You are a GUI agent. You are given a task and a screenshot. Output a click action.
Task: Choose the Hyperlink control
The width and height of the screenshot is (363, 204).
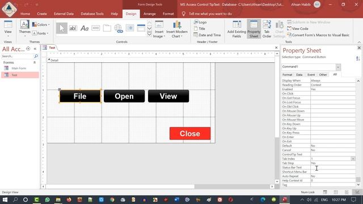click(x=119, y=28)
